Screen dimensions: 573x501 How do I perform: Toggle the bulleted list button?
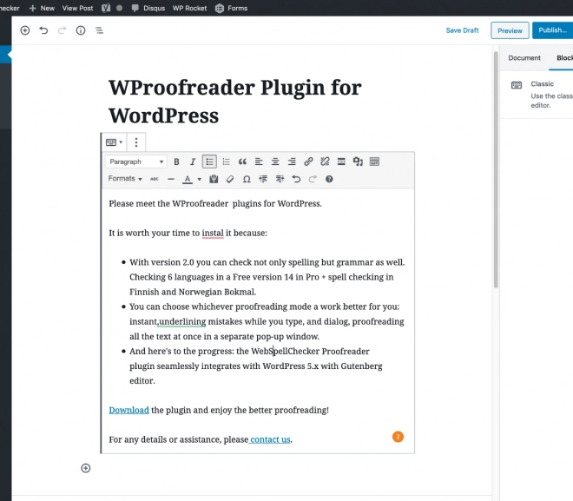click(209, 162)
